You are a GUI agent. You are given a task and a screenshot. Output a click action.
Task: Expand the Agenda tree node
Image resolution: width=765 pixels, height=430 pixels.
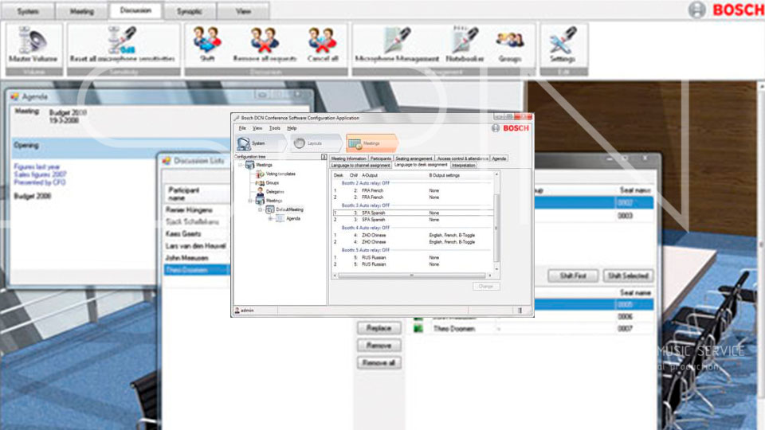click(270, 218)
